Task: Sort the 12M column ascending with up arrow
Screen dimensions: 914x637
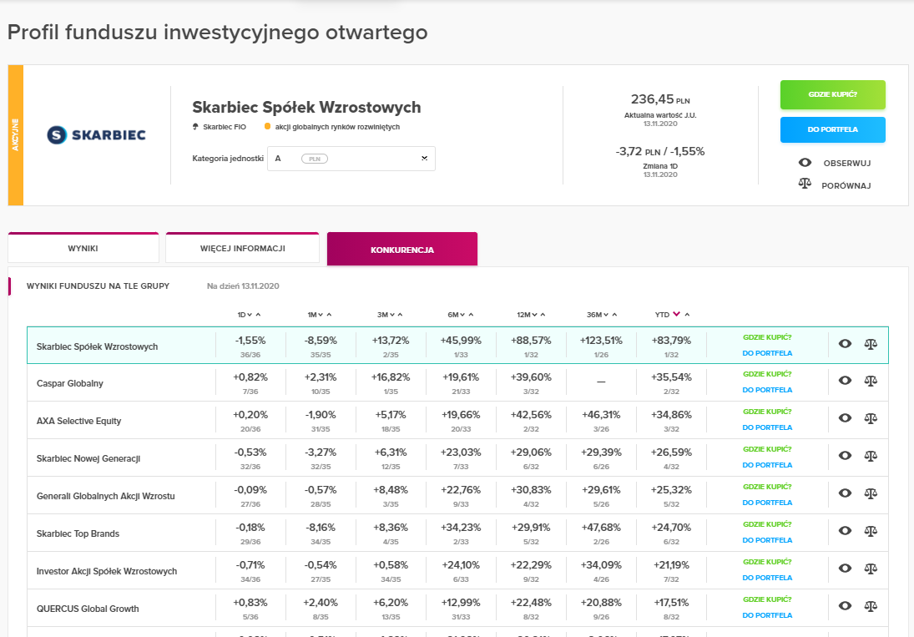Action: [543, 315]
